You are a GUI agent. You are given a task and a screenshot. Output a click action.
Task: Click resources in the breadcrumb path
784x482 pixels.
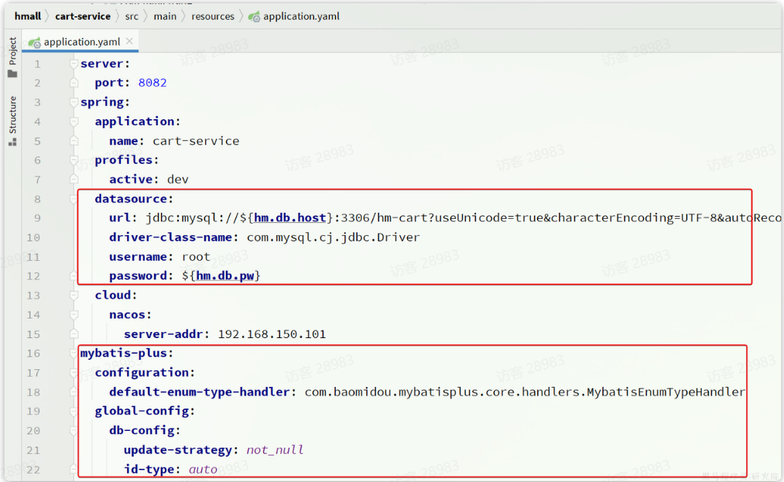213,16
